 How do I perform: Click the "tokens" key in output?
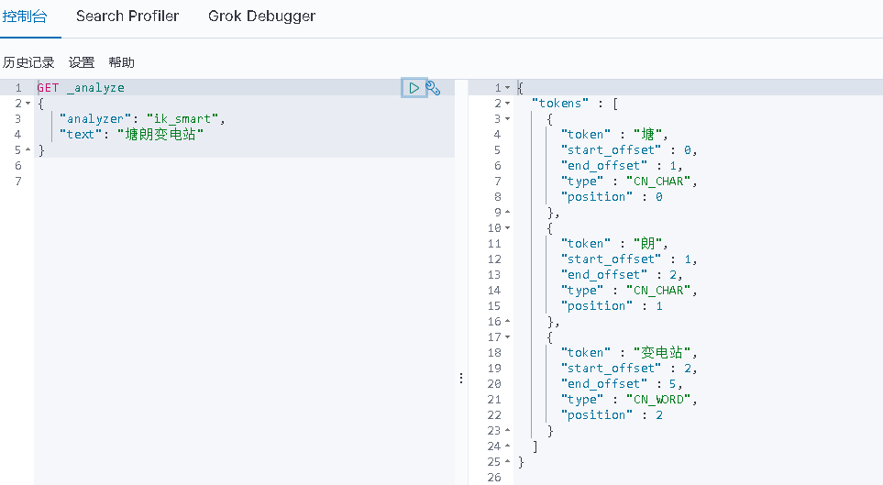559,103
